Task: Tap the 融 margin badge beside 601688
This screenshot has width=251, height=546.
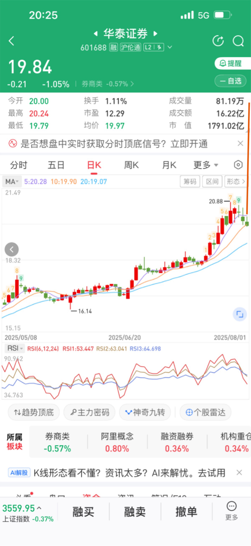Action: [113, 48]
